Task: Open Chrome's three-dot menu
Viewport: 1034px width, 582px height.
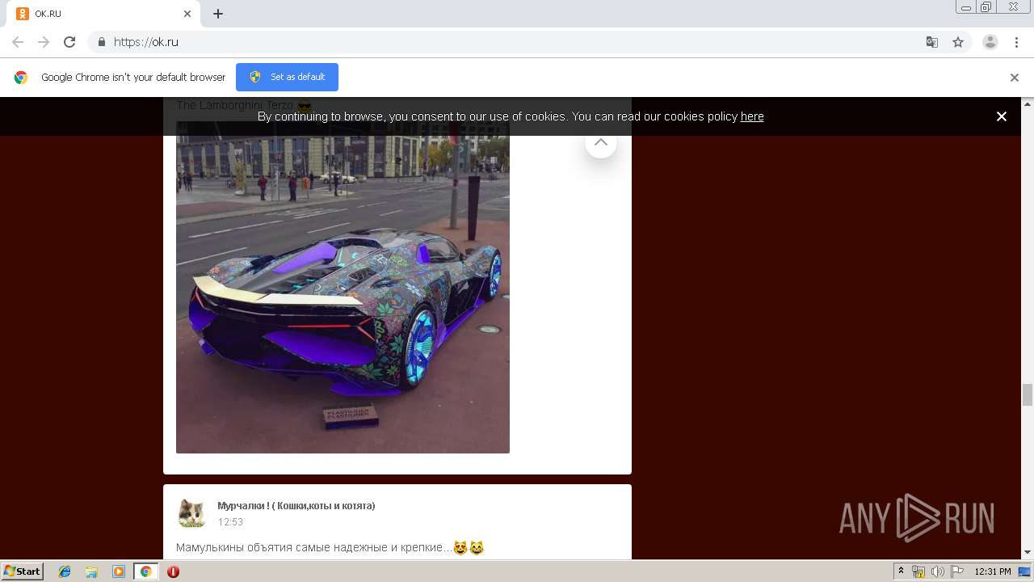Action: pyautogui.click(x=1016, y=42)
